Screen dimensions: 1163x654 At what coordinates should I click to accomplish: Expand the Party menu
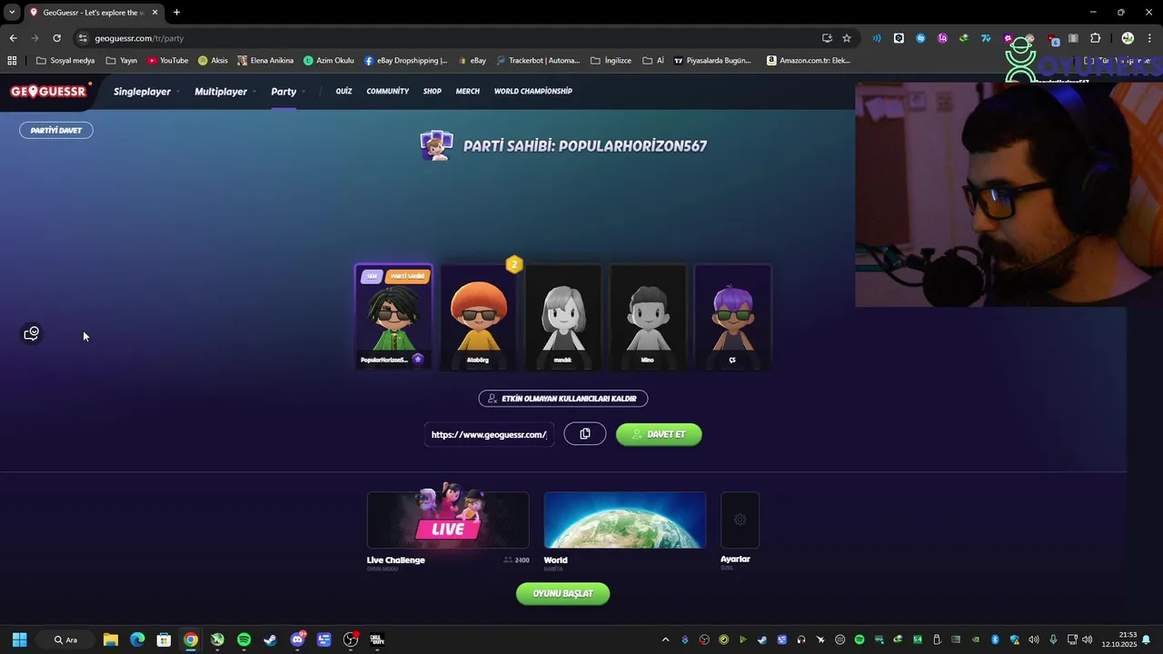click(286, 92)
